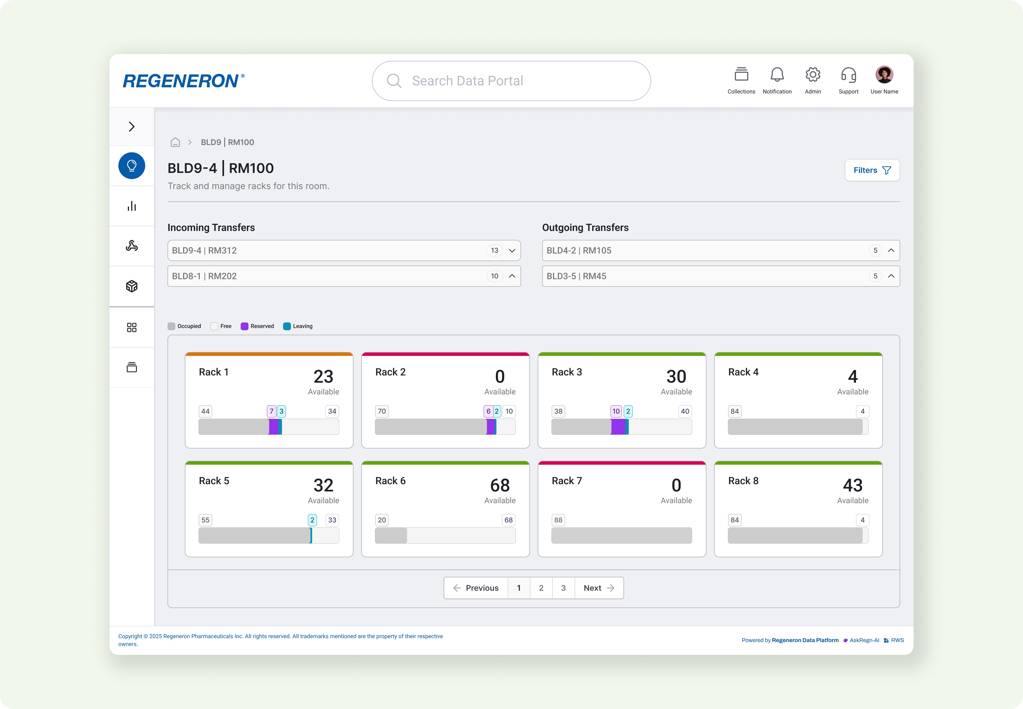Click the home breadcrumb icon
Viewport: 1023px width, 709px height.
pos(175,142)
